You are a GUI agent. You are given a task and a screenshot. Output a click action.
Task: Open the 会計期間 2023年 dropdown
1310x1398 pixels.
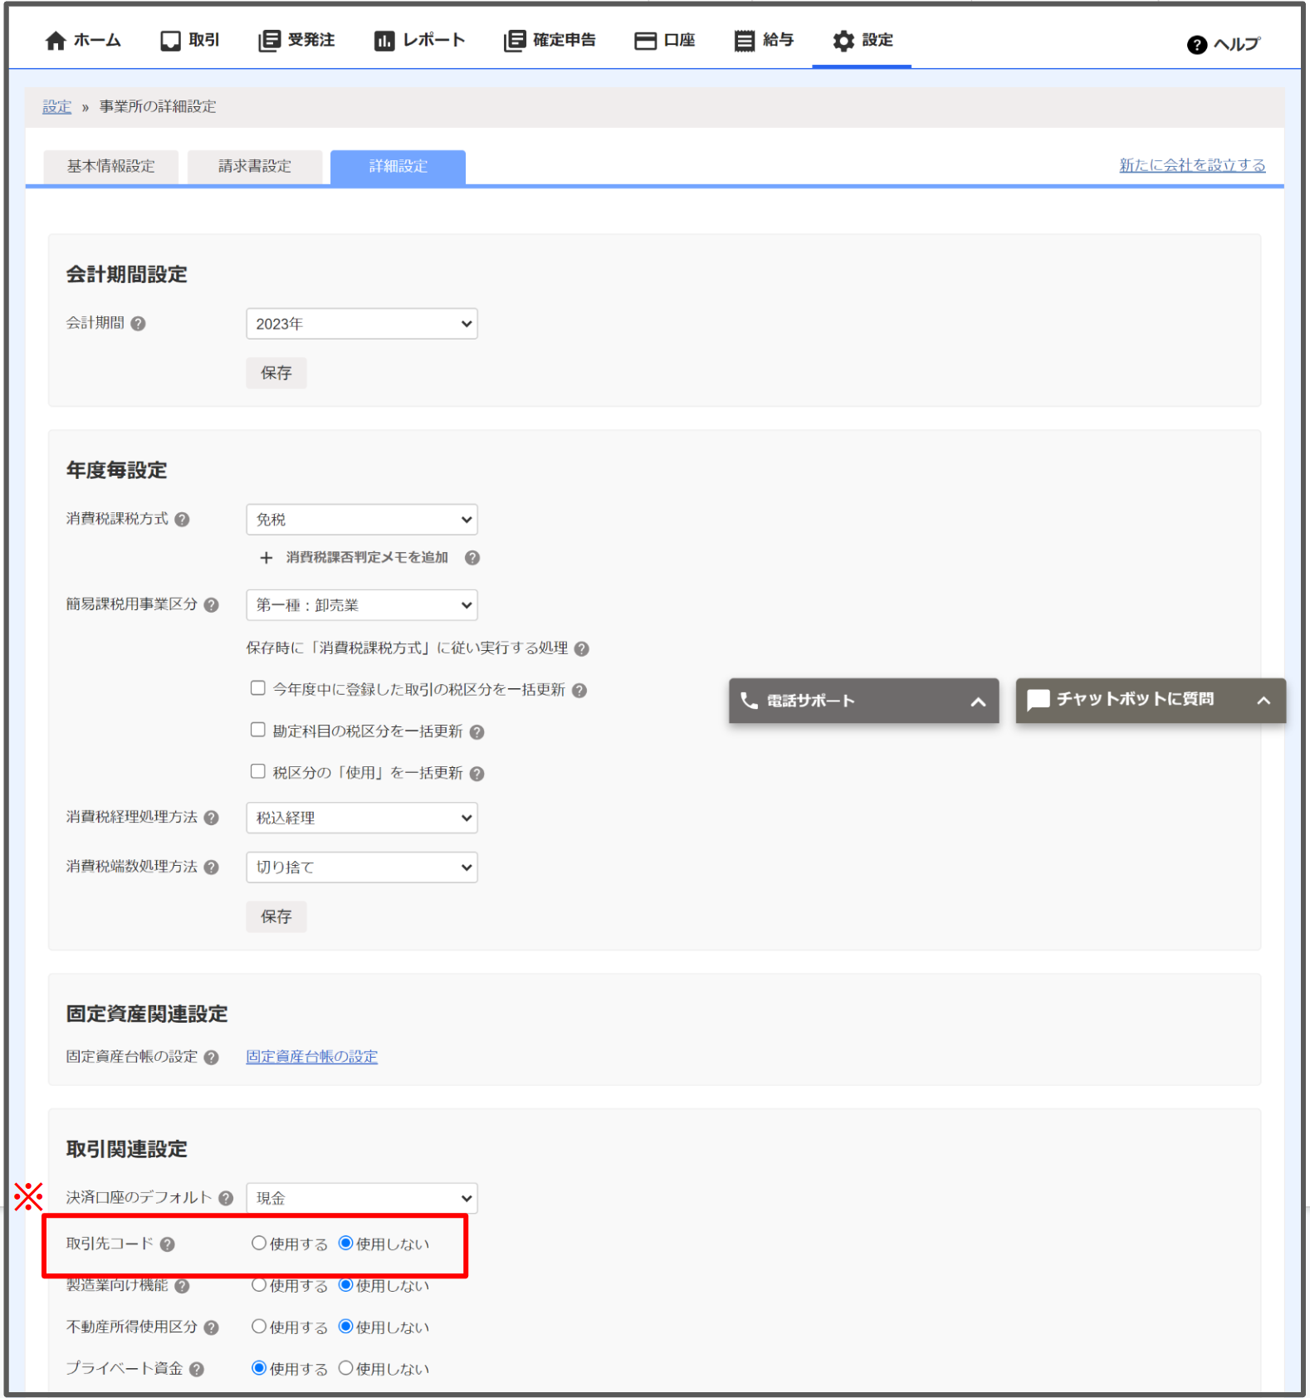tap(361, 324)
